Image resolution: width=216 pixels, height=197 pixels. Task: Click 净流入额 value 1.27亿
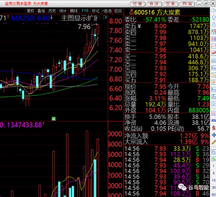189,136
